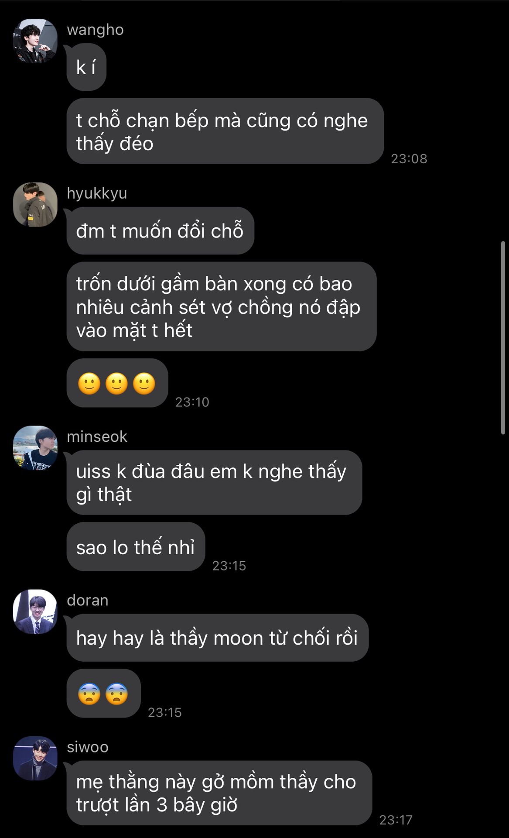Select the 'sao lo thế nhỉ' message
The image size is (509, 838).
point(136,546)
